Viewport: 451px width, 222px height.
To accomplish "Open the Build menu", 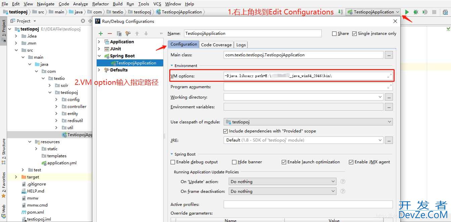I will [x=118, y=4].
